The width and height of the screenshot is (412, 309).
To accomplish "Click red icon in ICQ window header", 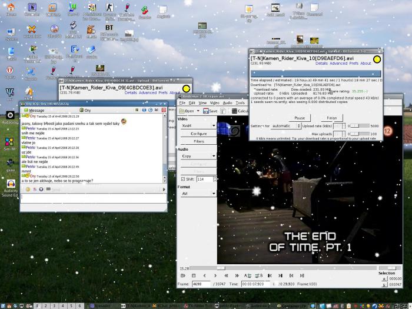I will [164, 110].
